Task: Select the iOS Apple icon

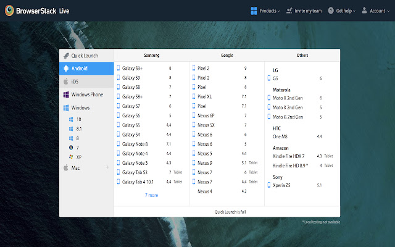Action: [x=65, y=82]
